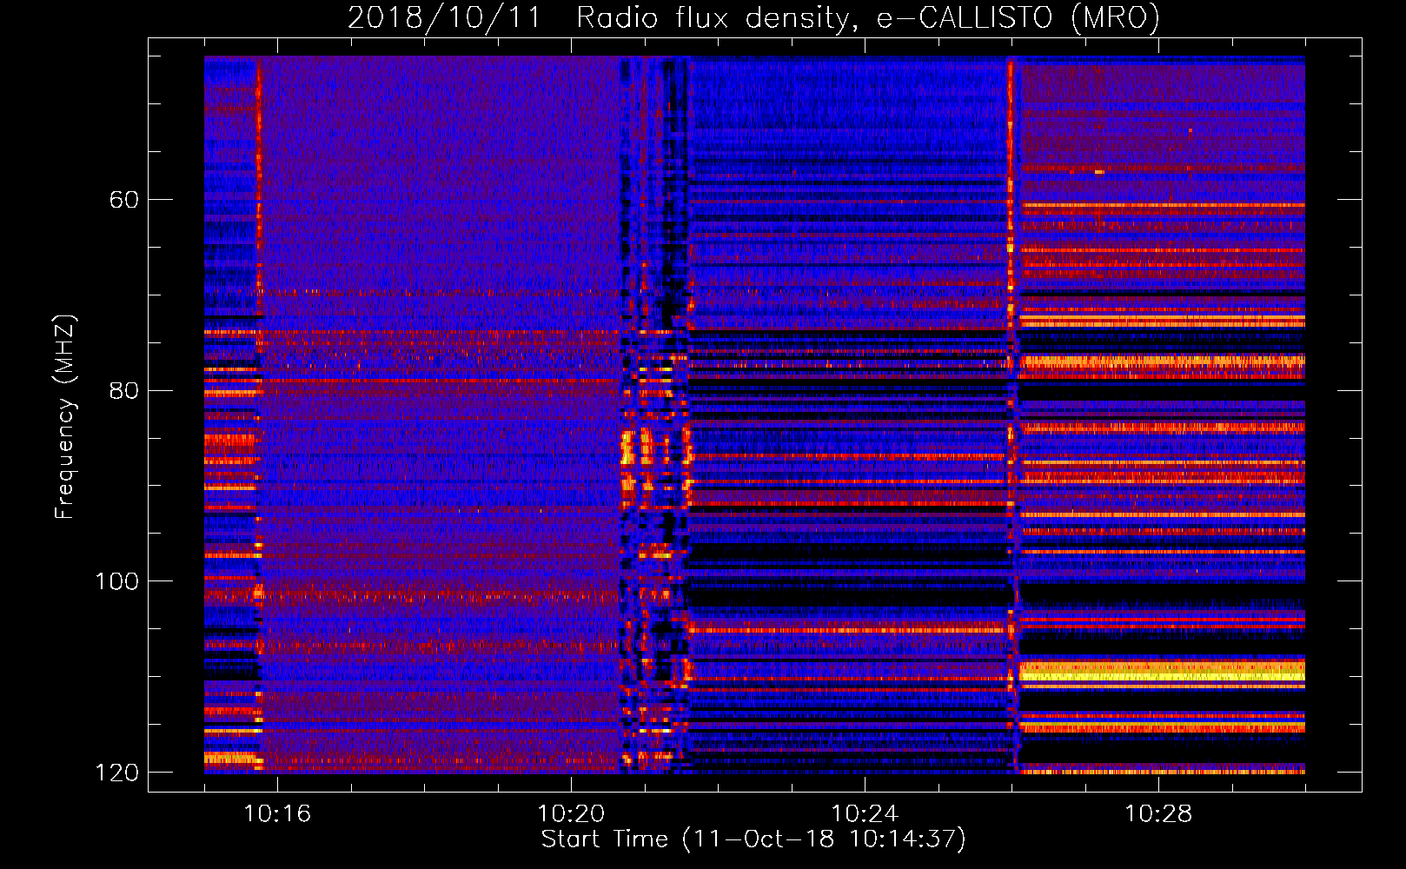Click the 'Start Time (11-Oct-18 10:14:37)' axis label
This screenshot has height=869, width=1406.
point(753,839)
